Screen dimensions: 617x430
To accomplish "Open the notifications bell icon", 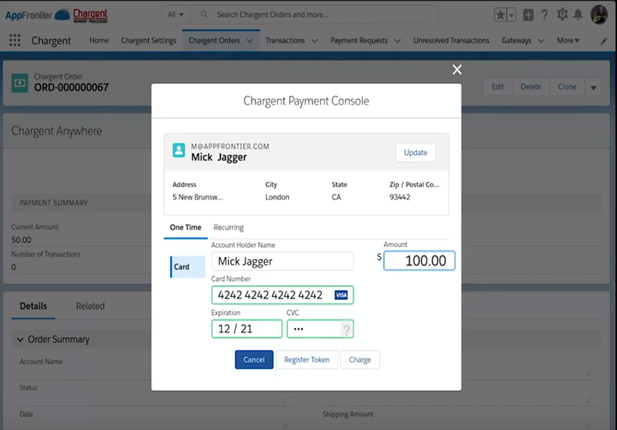I will (x=578, y=15).
